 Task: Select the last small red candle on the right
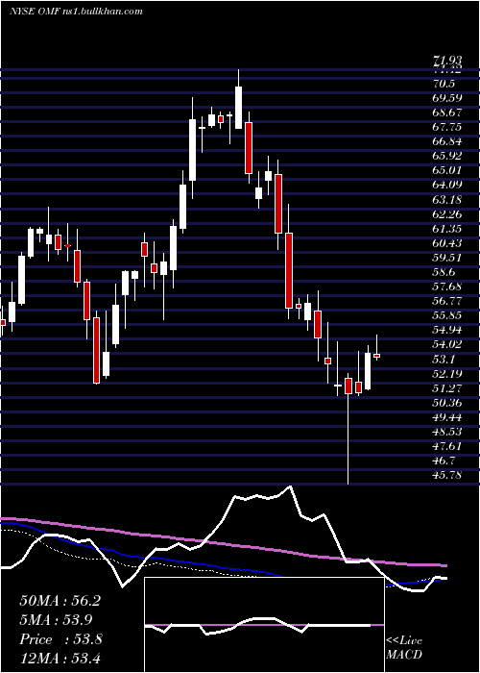click(376, 356)
